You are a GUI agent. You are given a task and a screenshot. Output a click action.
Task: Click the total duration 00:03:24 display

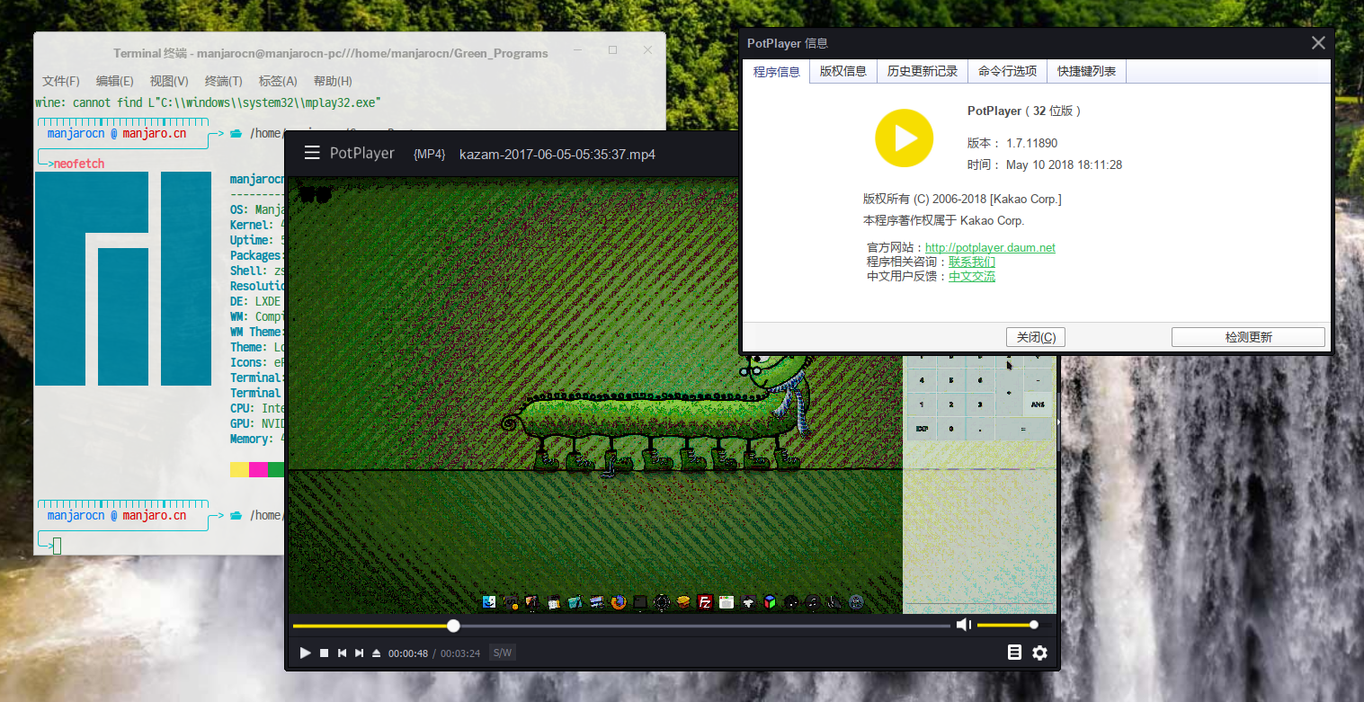[x=460, y=653]
